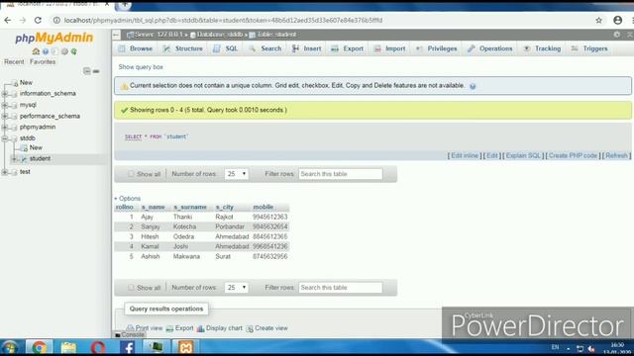The image size is (634, 356).
Task: Open Facebook icon in taskbar
Action: [128, 347]
